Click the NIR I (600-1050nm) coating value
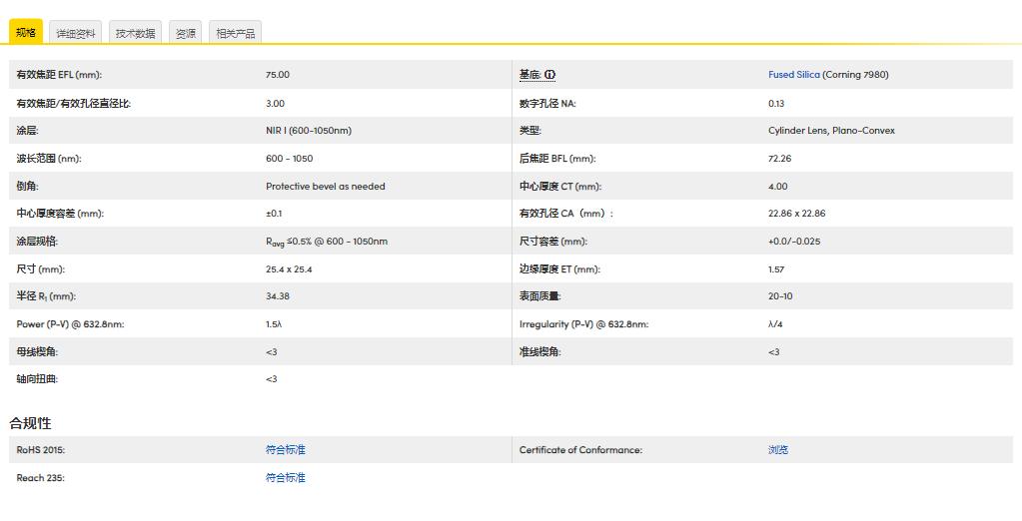1022x521 pixels. point(309,131)
